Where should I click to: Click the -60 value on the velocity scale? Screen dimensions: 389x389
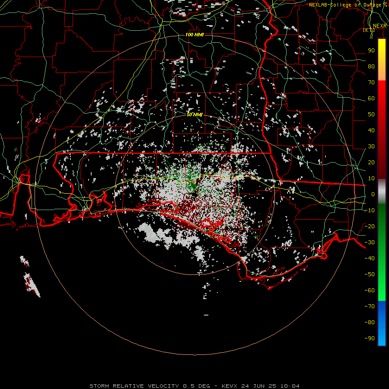click(370, 290)
